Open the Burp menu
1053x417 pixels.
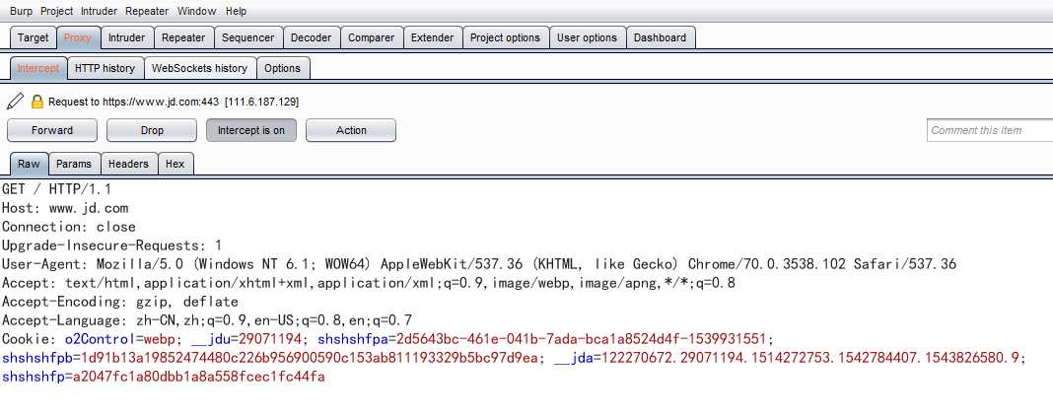[x=21, y=11]
